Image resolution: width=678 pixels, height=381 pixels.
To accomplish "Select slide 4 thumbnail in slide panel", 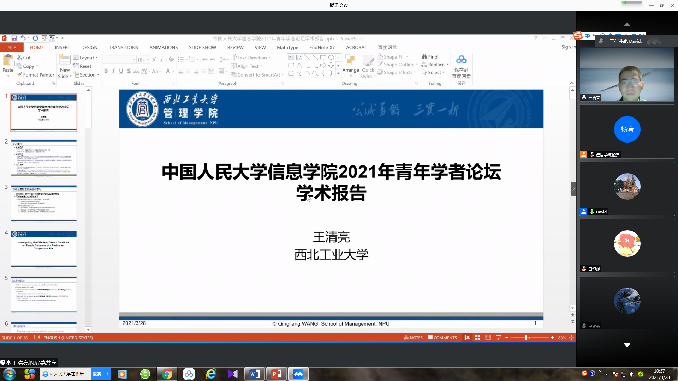I will coord(44,249).
